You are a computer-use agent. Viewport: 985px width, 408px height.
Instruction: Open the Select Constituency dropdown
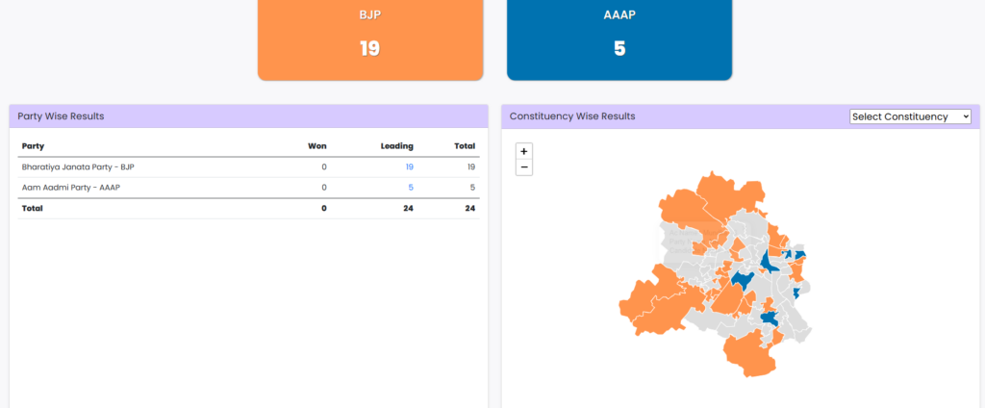coord(910,117)
